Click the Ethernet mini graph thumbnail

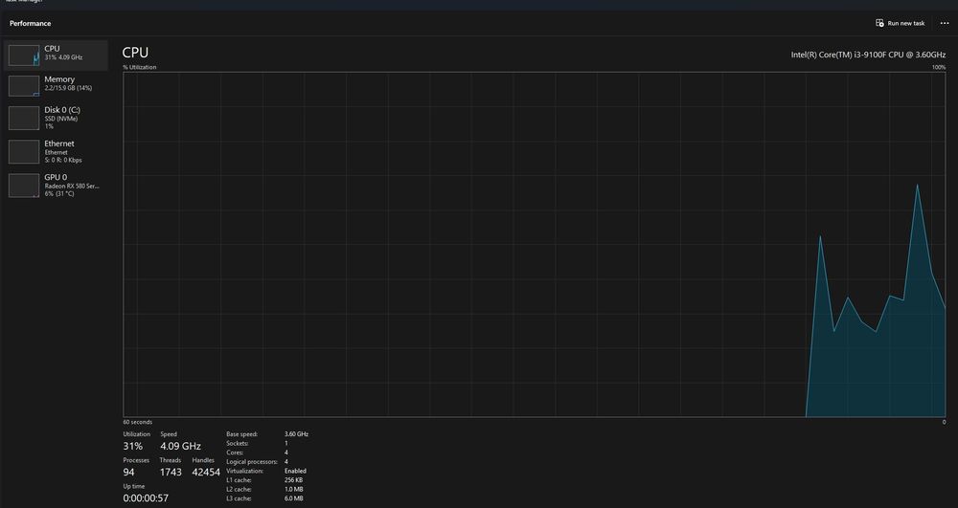click(x=24, y=152)
